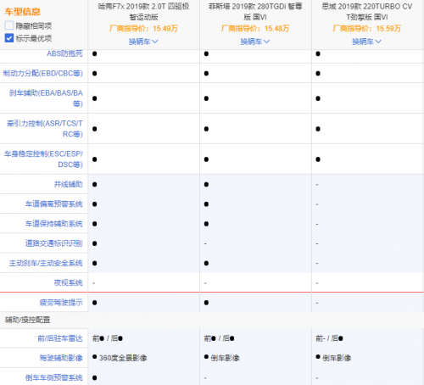Click 车身稳定控制(ESC/ESP/DSC等) link
This screenshot has height=385, width=424.
tap(43, 159)
